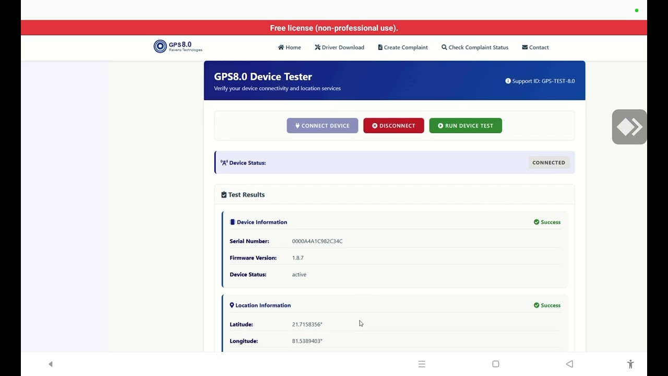The width and height of the screenshot is (668, 376).
Task: Click the red Disconnect button
Action: click(393, 125)
